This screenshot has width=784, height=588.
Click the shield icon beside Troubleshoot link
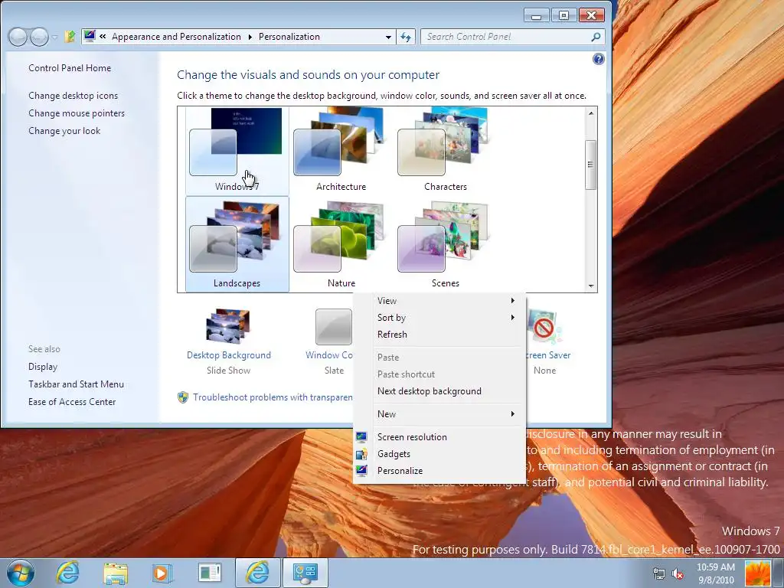click(183, 397)
